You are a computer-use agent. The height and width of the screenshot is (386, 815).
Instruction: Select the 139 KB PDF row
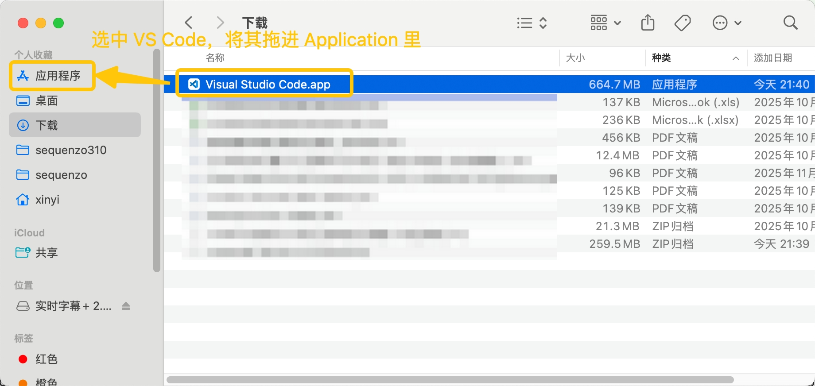click(489, 208)
